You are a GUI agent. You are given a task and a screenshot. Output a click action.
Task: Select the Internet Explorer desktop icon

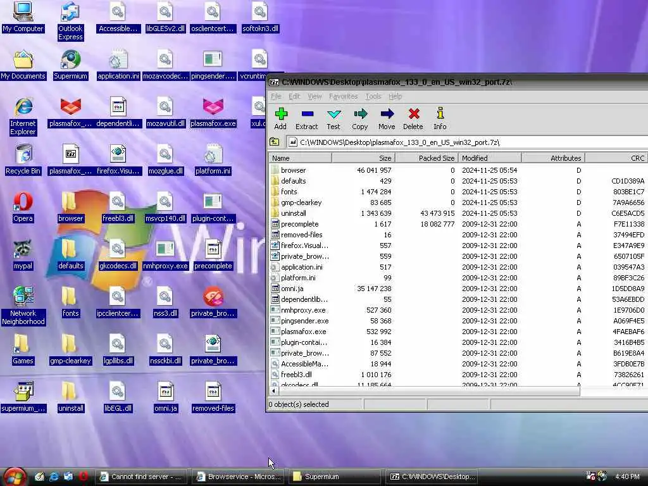pos(23,116)
